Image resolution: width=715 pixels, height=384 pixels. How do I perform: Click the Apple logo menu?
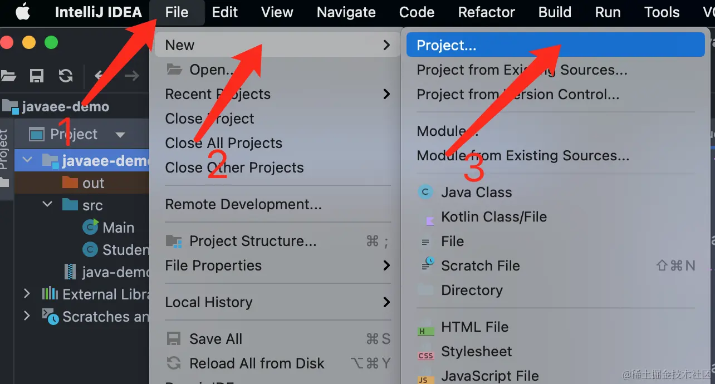pyautogui.click(x=22, y=12)
